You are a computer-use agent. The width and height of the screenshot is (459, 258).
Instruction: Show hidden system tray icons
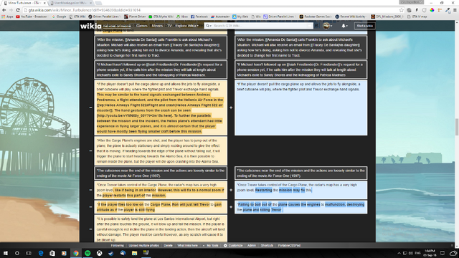pyautogui.click(x=399, y=253)
